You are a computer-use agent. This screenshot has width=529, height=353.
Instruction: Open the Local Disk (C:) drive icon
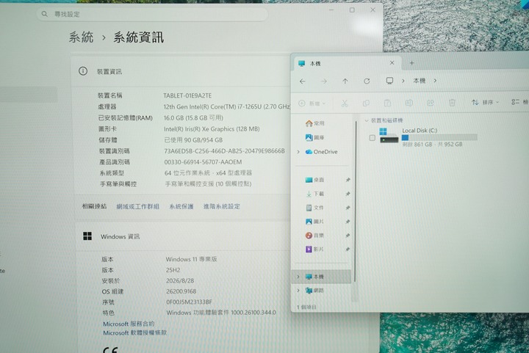pyautogui.click(x=389, y=136)
